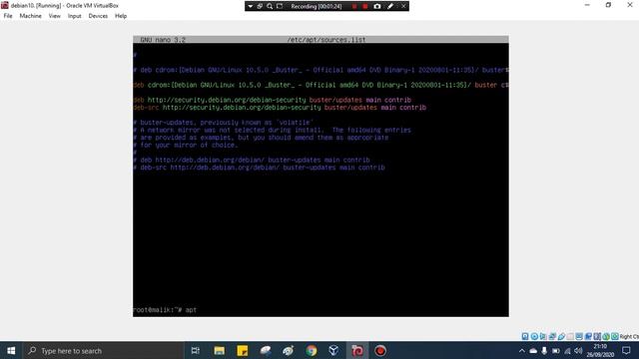
Task: Open the Machine menu
Action: tap(31, 16)
